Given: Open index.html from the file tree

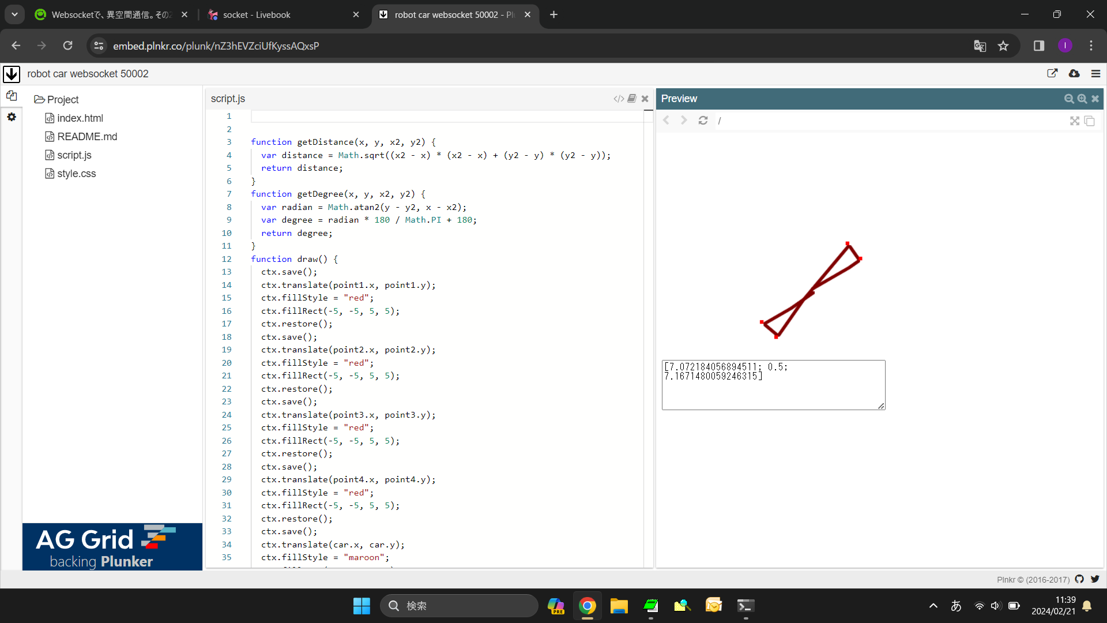Looking at the screenshot, I should tap(80, 118).
